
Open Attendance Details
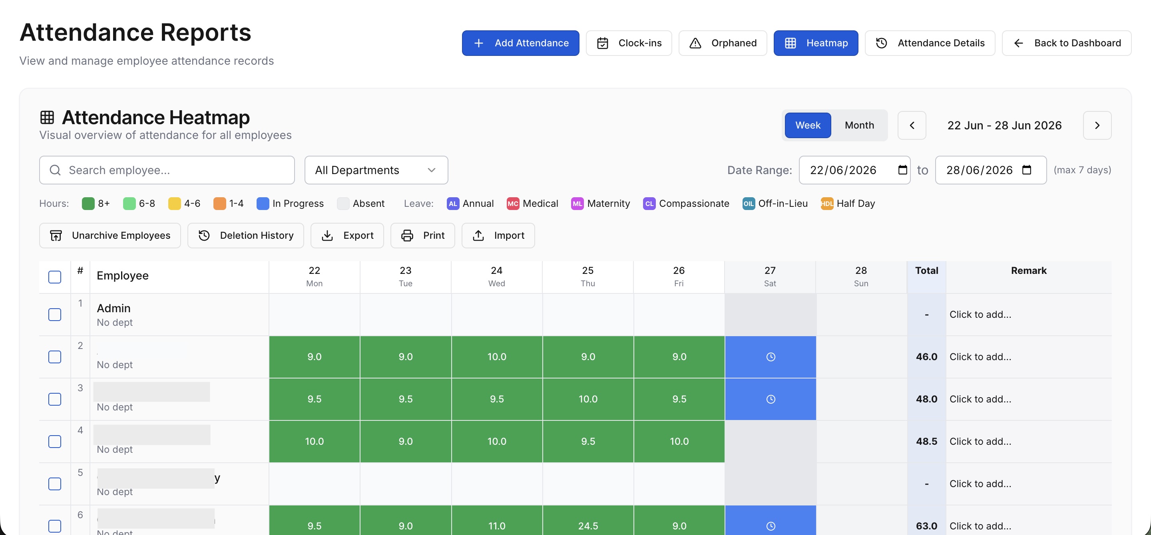(x=930, y=43)
